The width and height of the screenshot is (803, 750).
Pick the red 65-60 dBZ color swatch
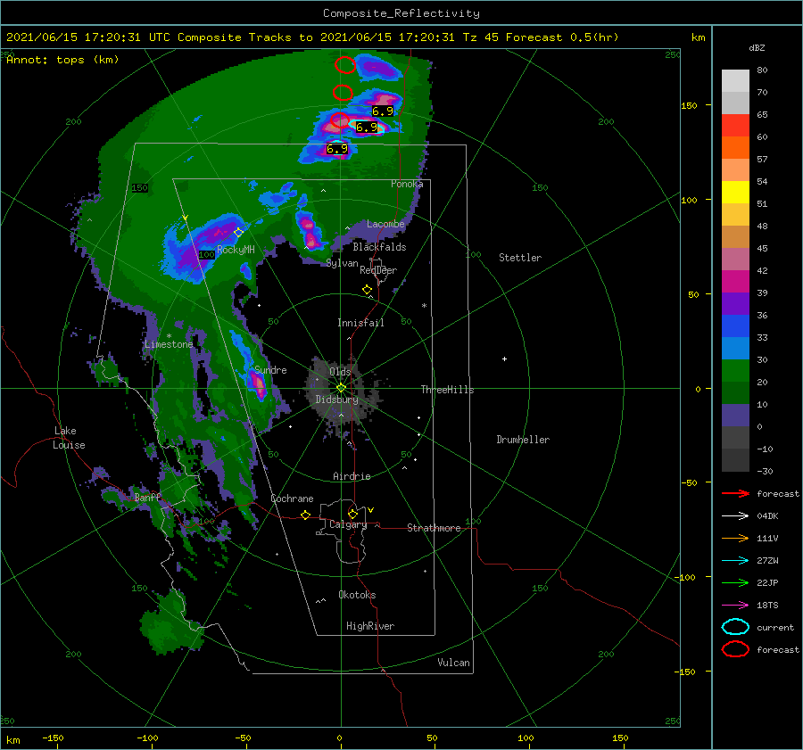(x=735, y=126)
